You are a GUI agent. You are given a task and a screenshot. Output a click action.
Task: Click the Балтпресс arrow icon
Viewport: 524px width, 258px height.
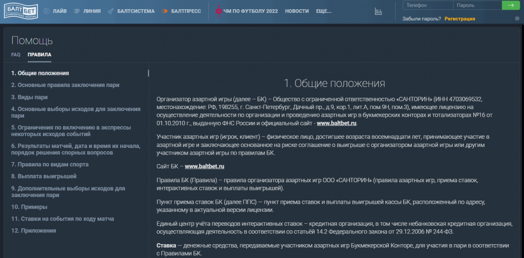pos(165,11)
